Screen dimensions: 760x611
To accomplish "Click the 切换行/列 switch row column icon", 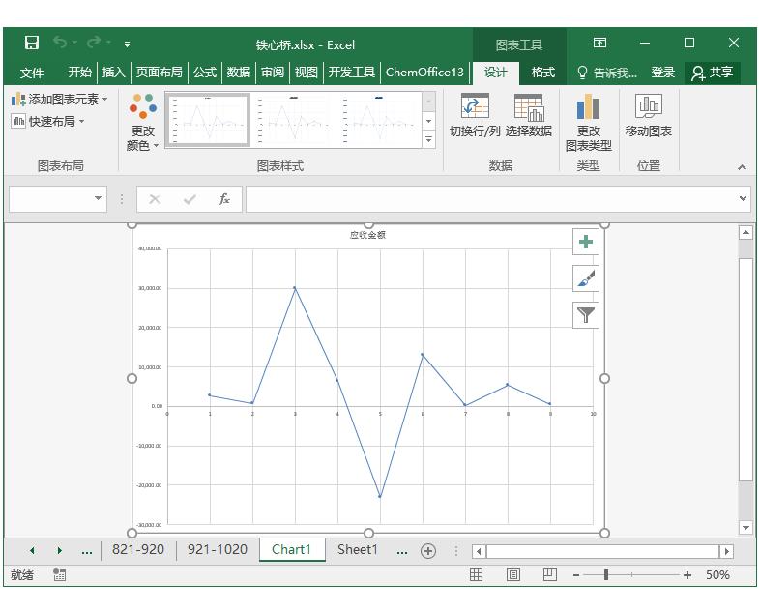I will click(475, 115).
